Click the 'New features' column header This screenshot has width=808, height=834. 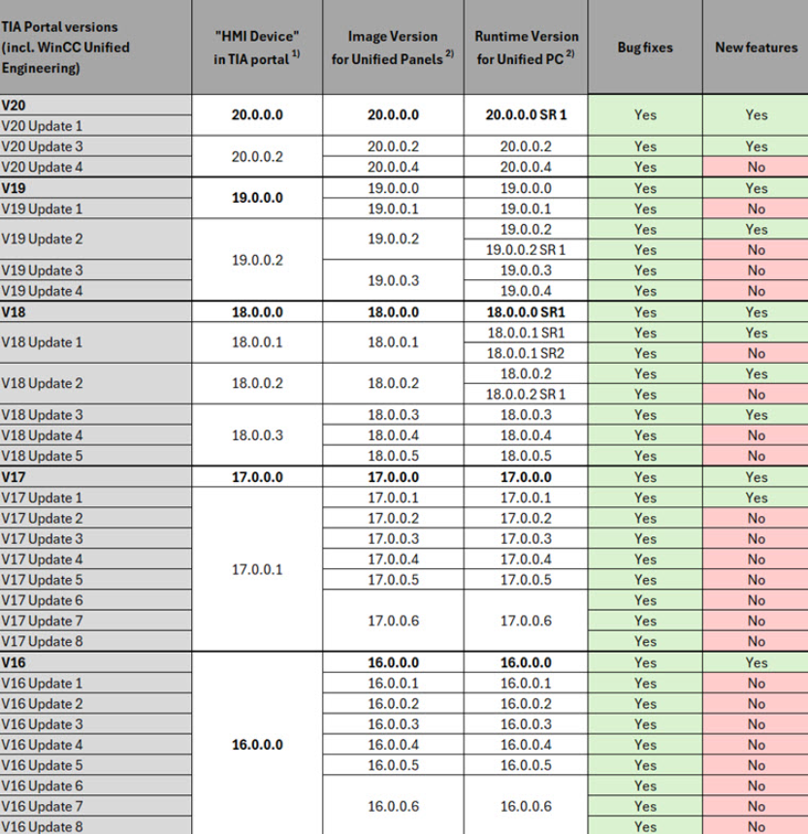point(756,48)
